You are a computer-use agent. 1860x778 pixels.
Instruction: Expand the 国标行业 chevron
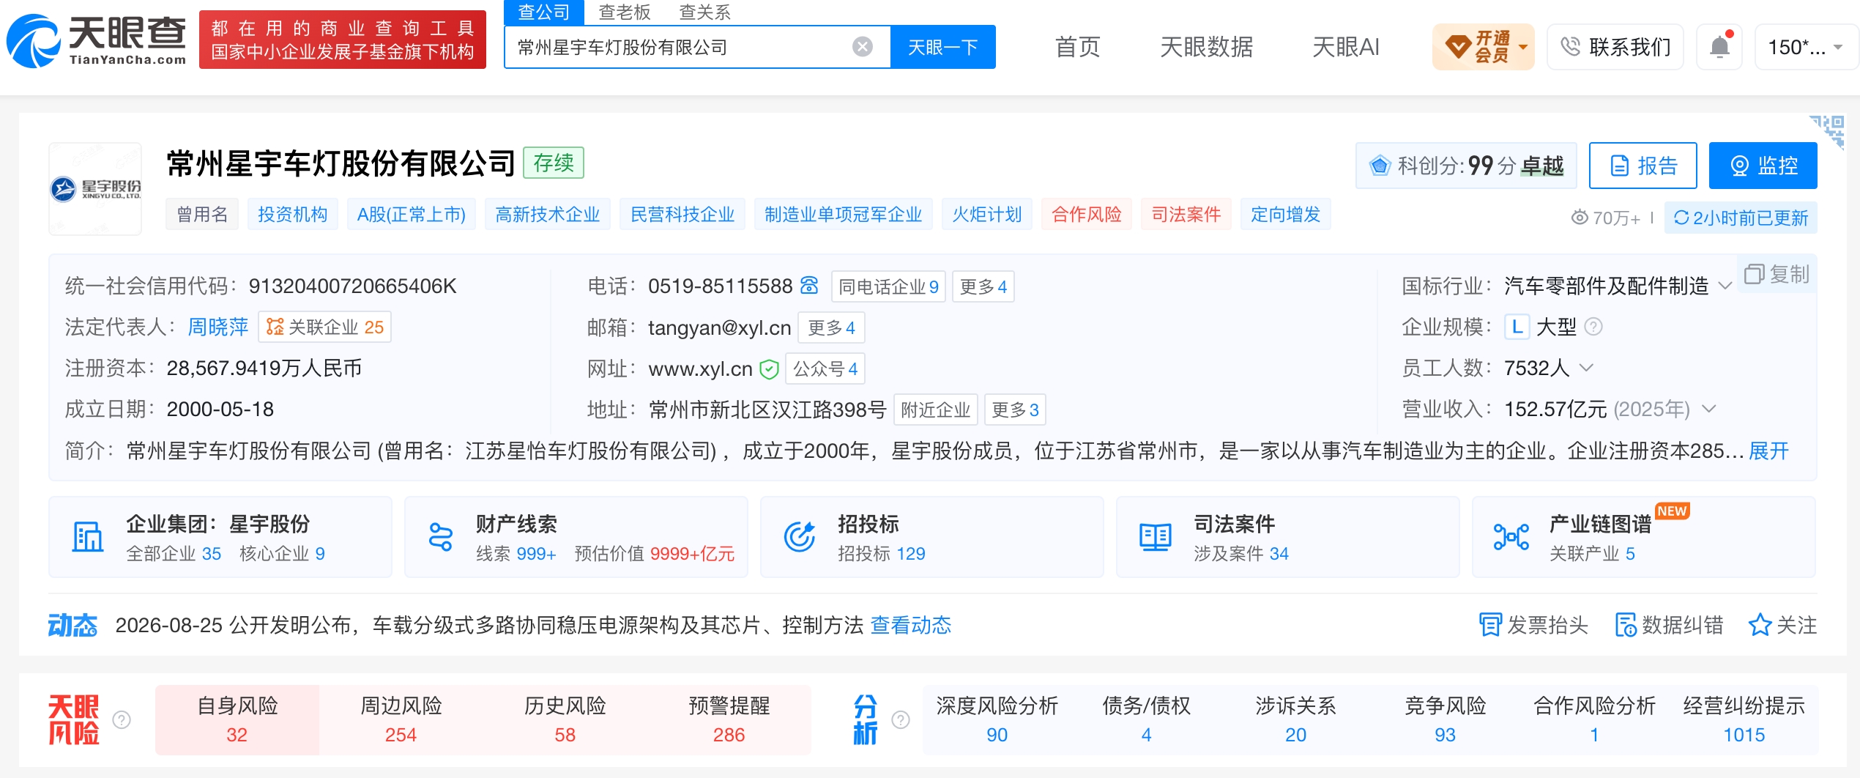[1725, 286]
